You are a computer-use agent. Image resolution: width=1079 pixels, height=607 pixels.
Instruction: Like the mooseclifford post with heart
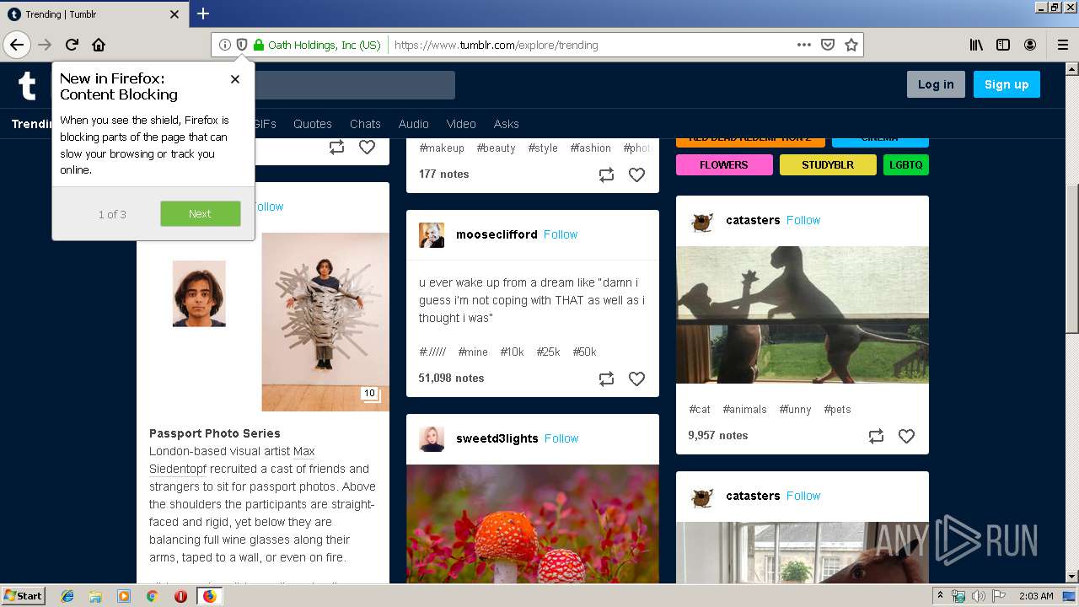(x=636, y=379)
